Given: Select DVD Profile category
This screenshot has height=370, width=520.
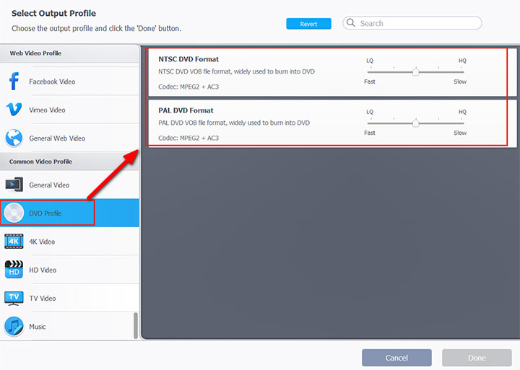Looking at the screenshot, I should (x=69, y=213).
